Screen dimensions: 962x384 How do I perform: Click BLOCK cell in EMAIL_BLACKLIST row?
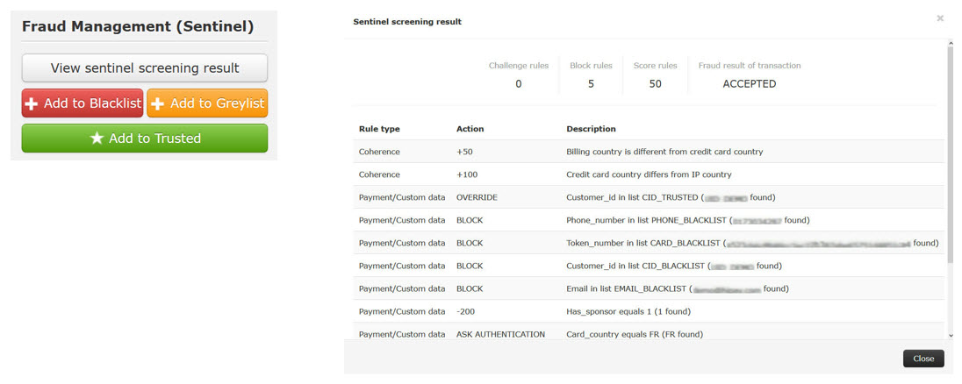470,288
